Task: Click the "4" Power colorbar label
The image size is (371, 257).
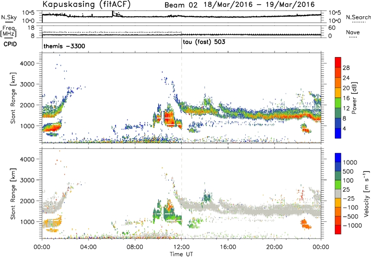Action: (x=344, y=128)
